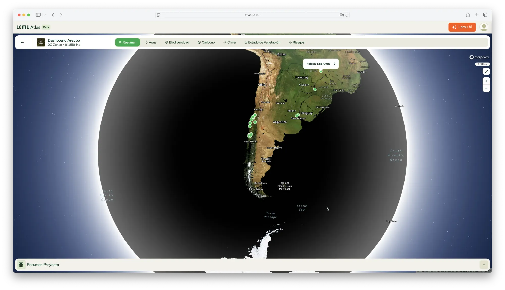
Task: Expand the Resumen Proyecto panel chevron
Action: (x=484, y=265)
